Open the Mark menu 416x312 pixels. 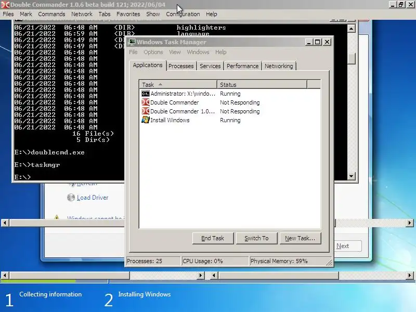click(x=25, y=14)
